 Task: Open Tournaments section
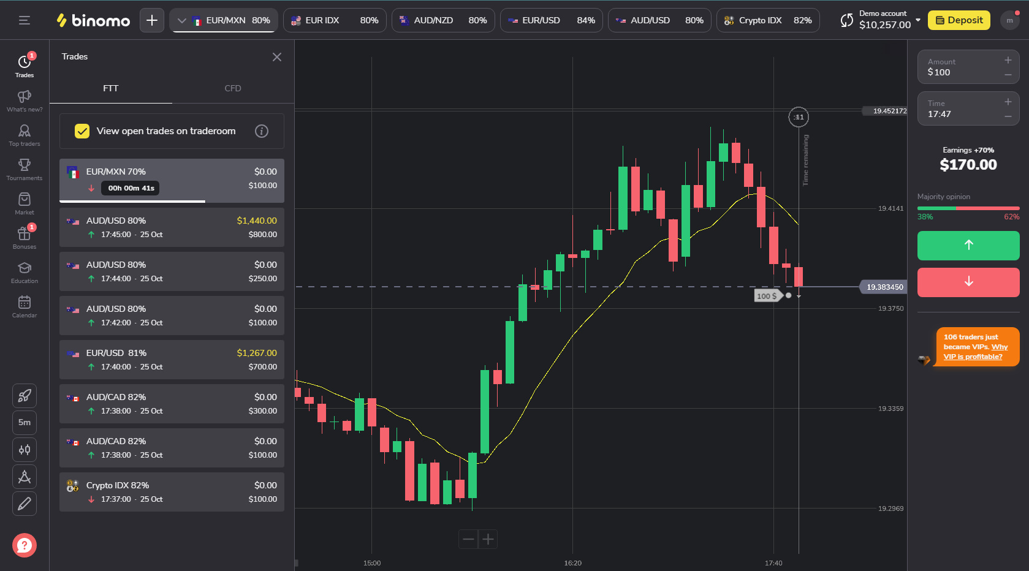(25, 170)
